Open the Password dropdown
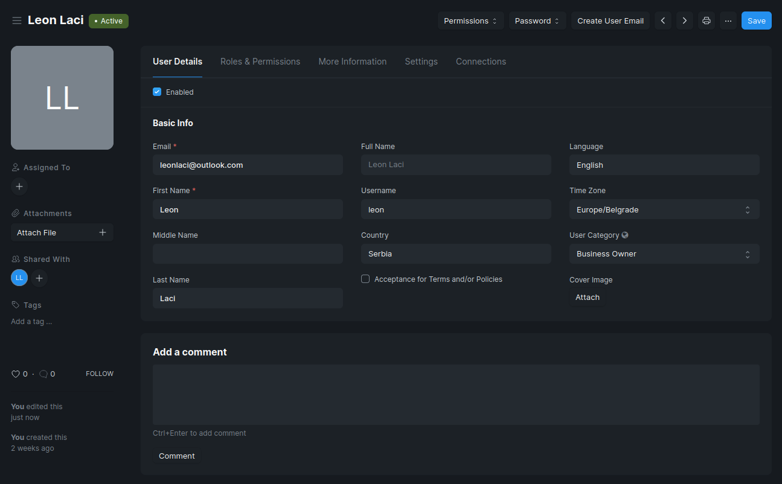The height and width of the screenshot is (484, 782). tap(537, 21)
